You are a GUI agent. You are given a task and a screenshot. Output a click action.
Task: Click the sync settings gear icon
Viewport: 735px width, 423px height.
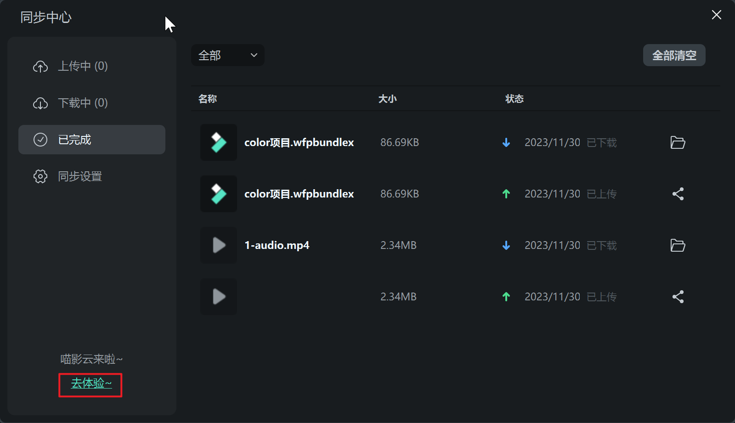(40, 176)
